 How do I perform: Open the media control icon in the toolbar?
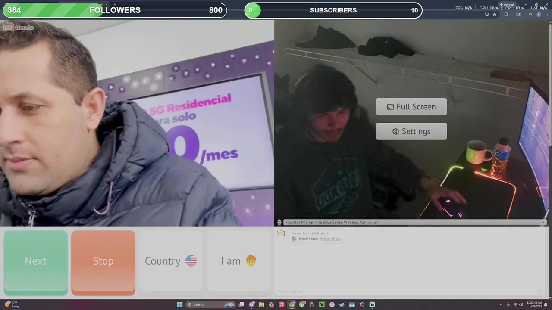click(x=530, y=15)
